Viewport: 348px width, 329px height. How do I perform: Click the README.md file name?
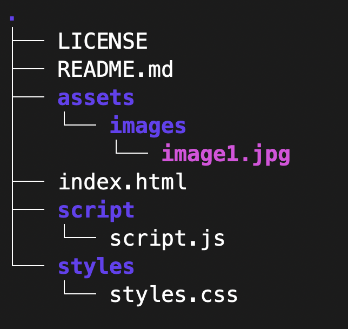click(115, 69)
